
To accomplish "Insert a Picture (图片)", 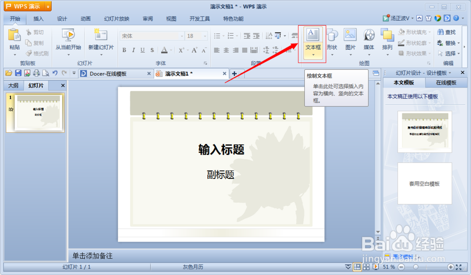I will [x=350, y=42].
